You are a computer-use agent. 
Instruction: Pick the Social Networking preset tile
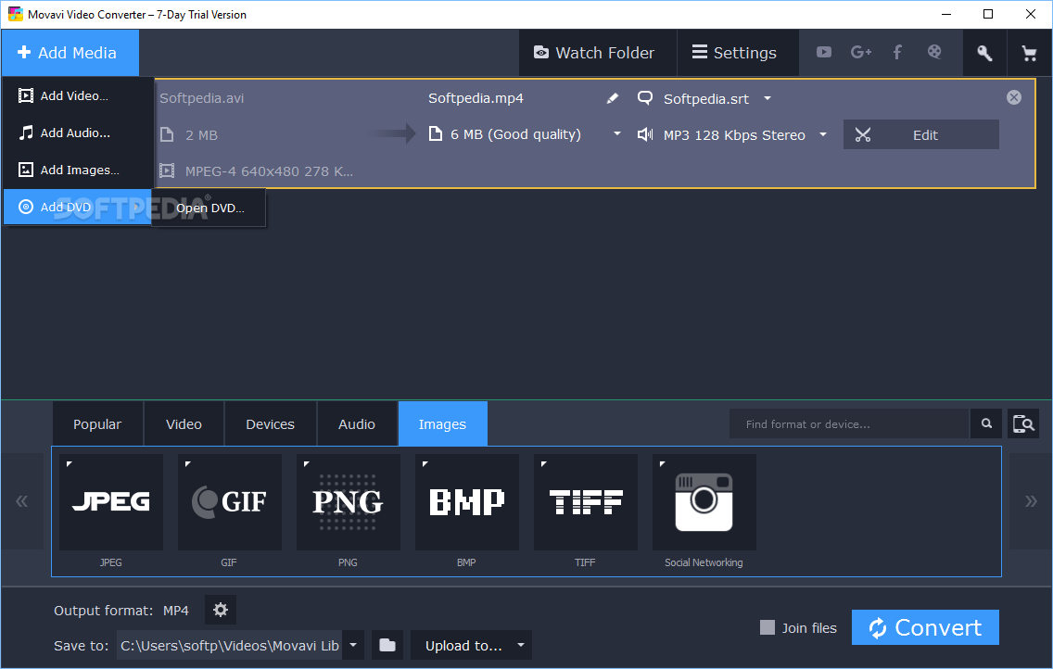coord(704,502)
